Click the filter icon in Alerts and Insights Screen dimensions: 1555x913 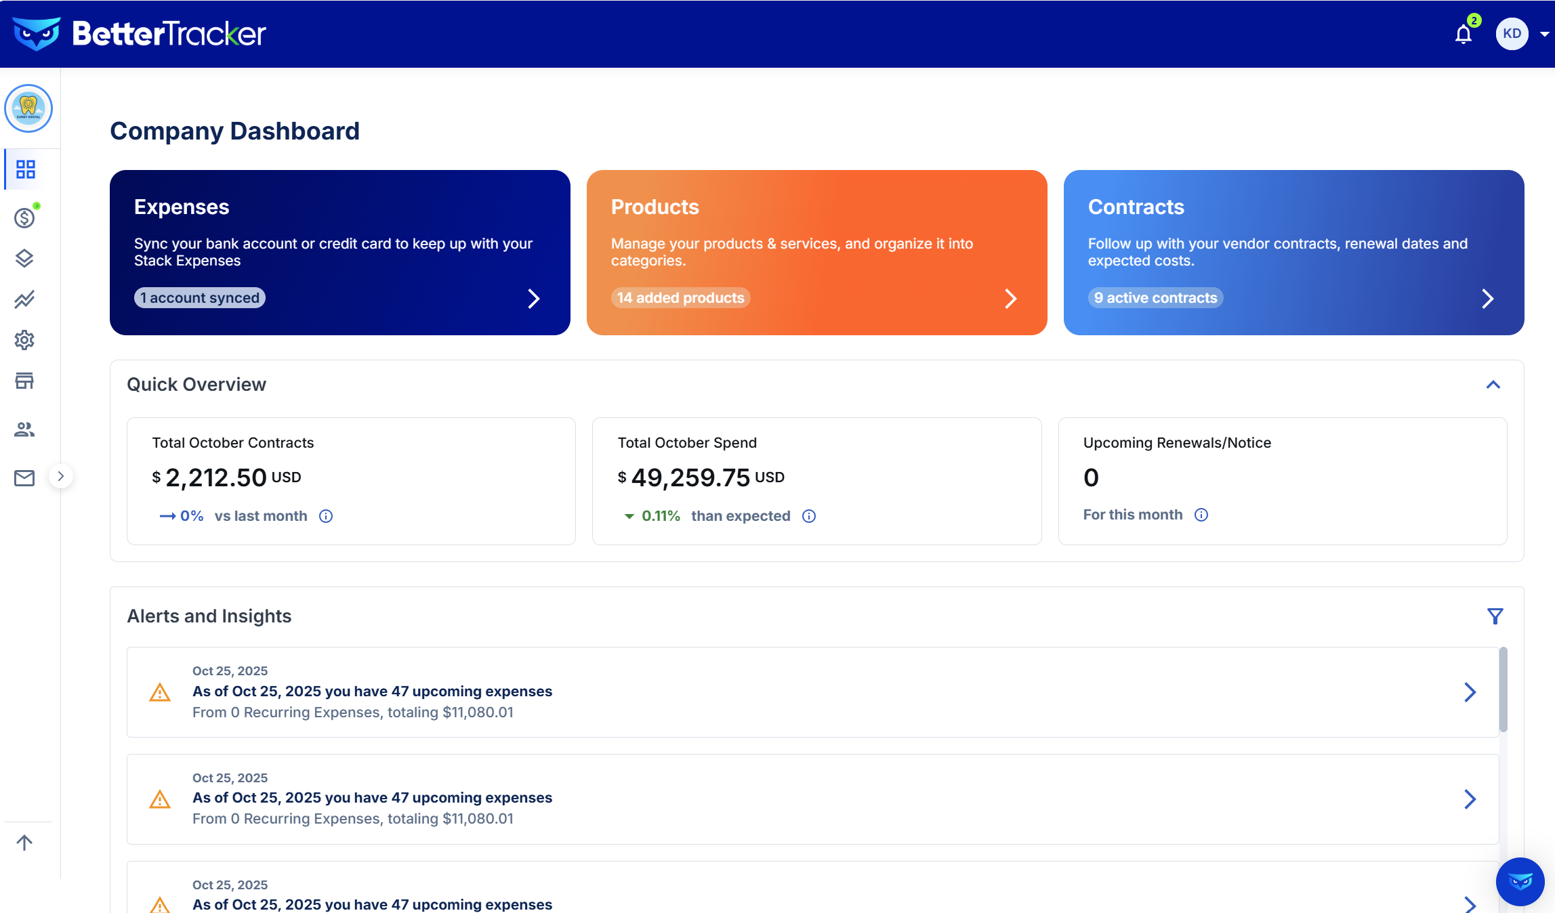1495,616
